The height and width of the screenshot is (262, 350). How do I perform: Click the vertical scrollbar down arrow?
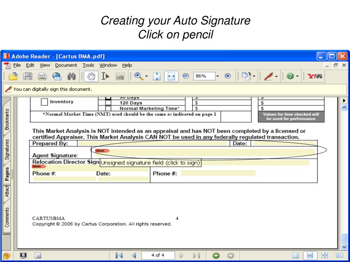pos(344,246)
